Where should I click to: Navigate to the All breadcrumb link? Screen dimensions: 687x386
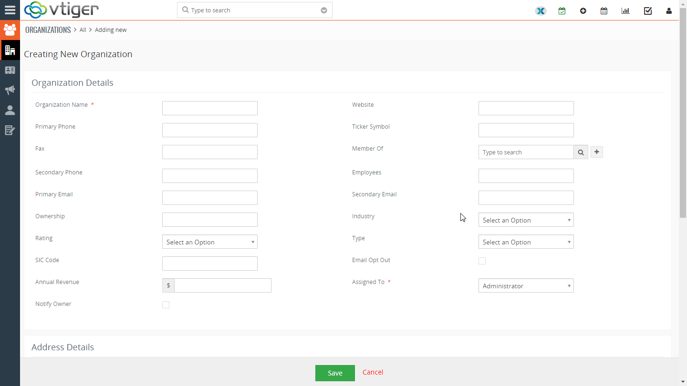click(x=83, y=30)
